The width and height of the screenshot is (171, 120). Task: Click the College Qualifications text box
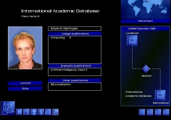tap(75, 50)
